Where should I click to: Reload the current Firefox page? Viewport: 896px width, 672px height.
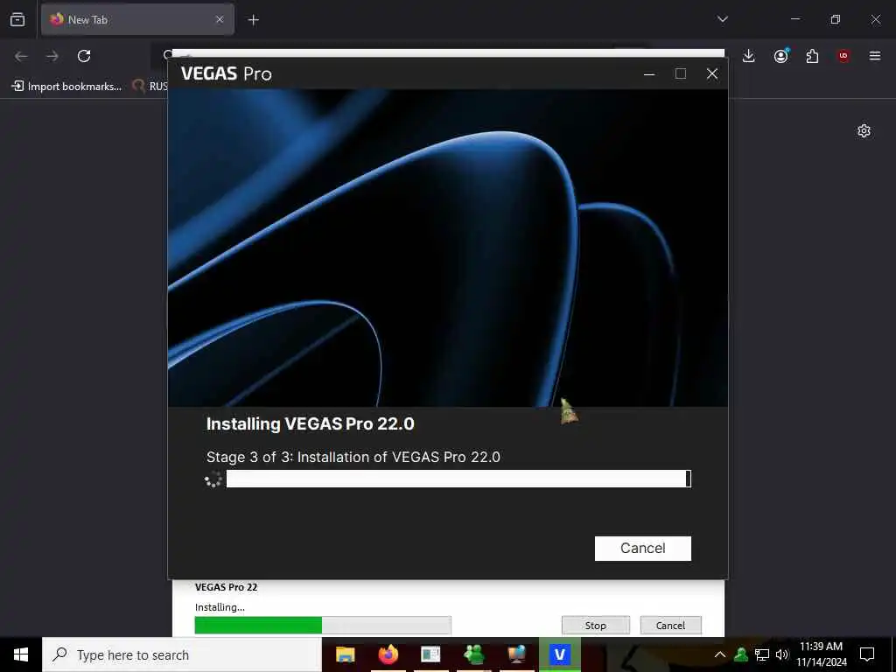click(x=84, y=56)
